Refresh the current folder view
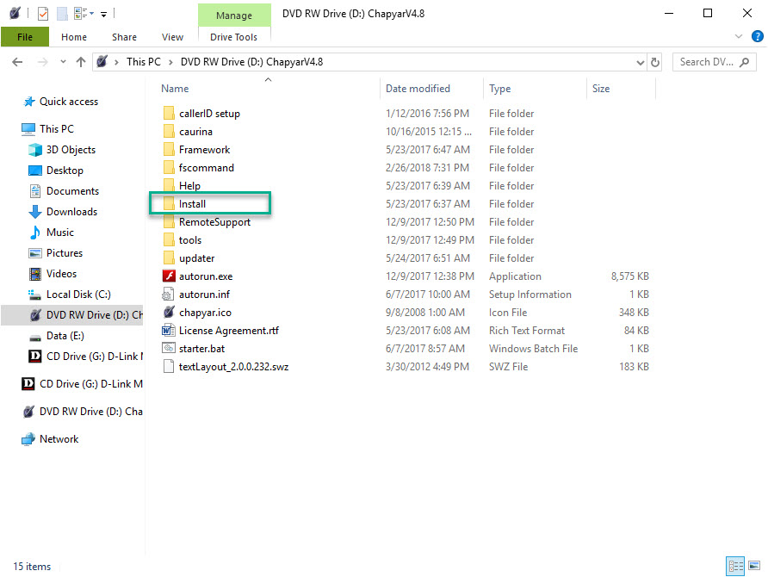The height and width of the screenshot is (577, 768). [x=655, y=62]
